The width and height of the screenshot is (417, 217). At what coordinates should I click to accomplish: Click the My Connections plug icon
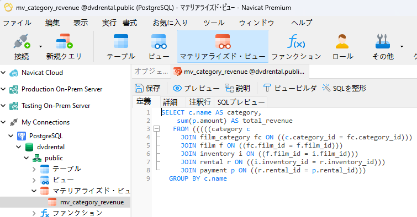(x=14, y=122)
